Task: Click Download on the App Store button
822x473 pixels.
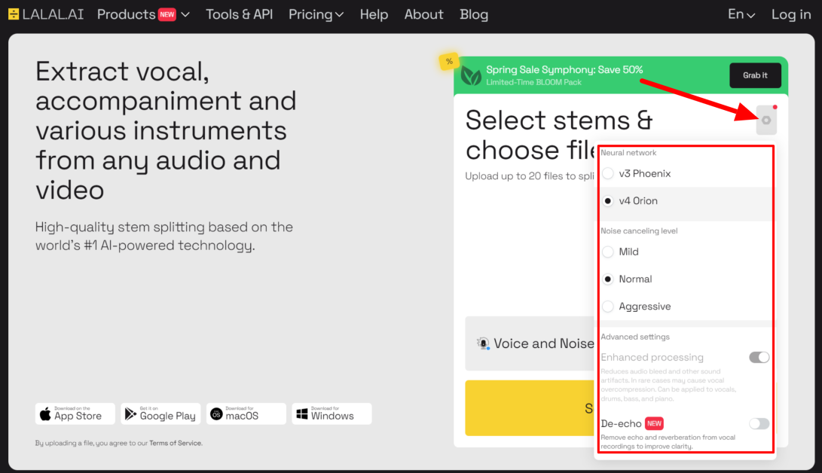Action: (x=75, y=413)
